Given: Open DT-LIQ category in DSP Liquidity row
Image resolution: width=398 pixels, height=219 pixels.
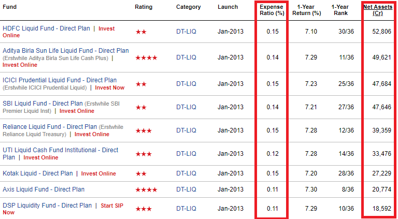Looking at the screenshot, I should click(x=187, y=209).
